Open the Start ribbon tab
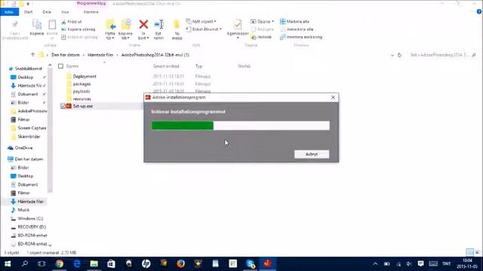Image resolution: width=483 pixels, height=271 pixels. (29, 12)
